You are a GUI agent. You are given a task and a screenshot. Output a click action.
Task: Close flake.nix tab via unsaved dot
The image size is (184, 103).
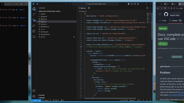pos(89,8)
